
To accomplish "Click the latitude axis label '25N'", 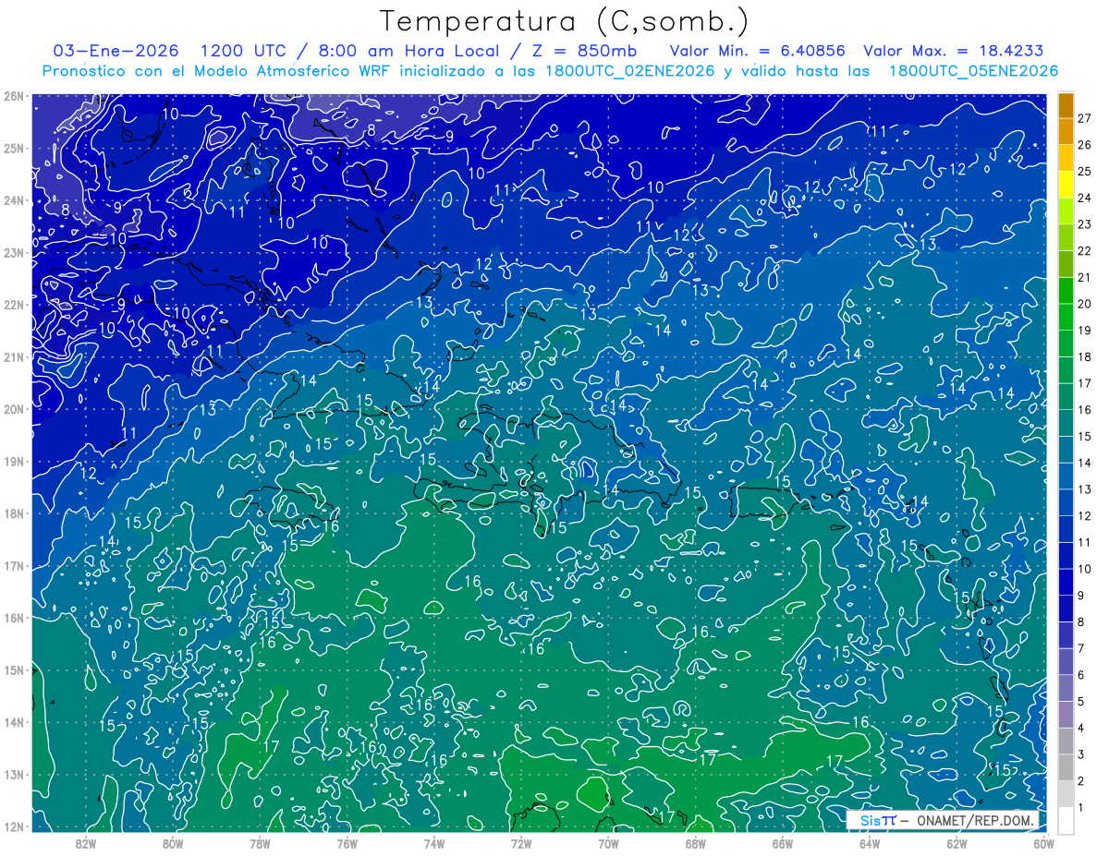I will pos(14,149).
